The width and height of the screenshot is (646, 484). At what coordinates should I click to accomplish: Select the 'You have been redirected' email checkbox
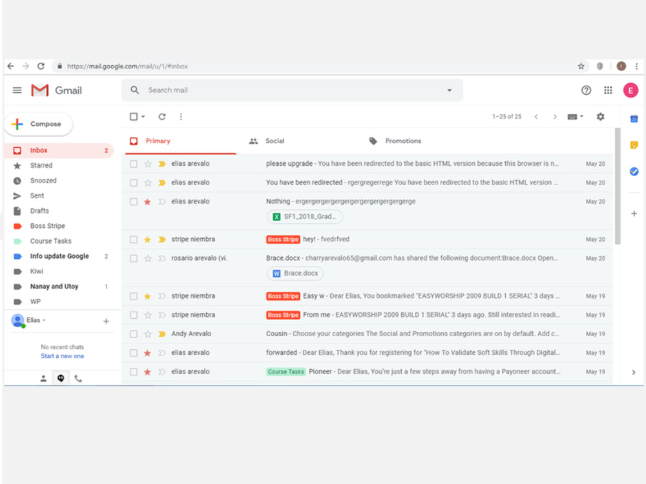click(x=134, y=183)
